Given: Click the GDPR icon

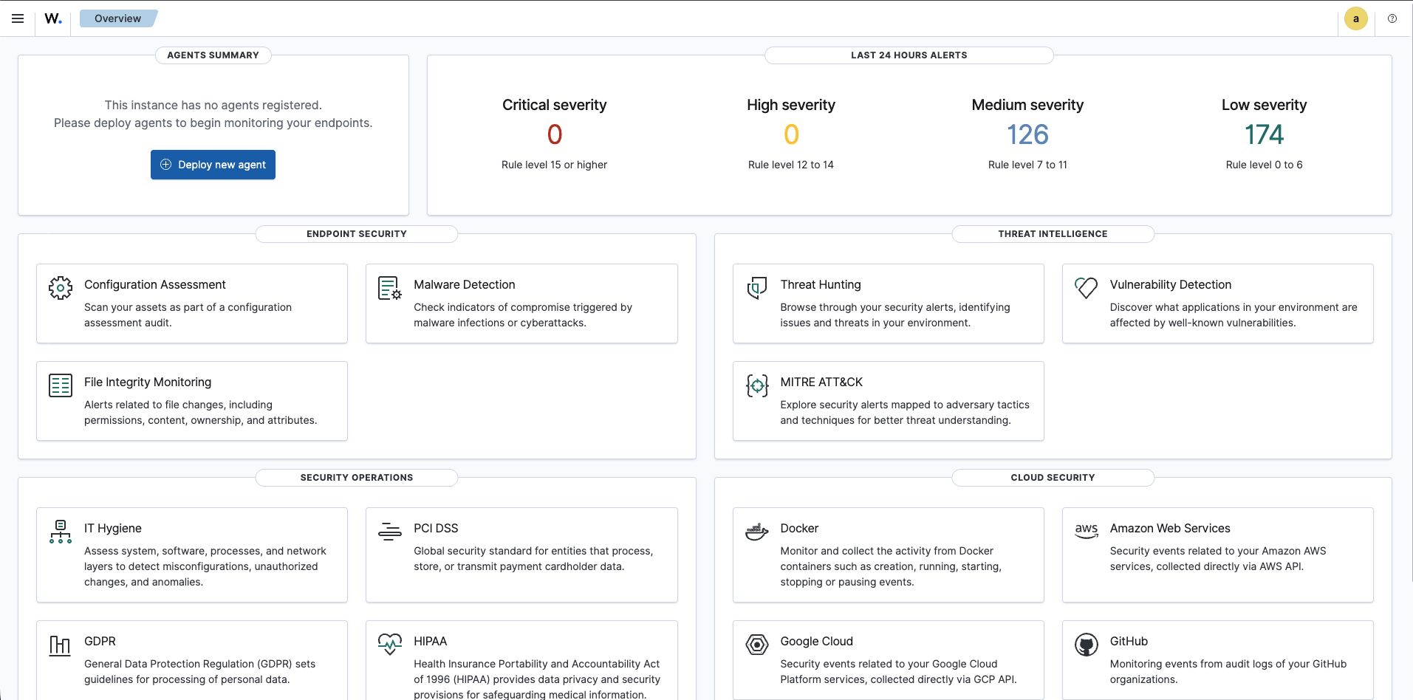Looking at the screenshot, I should (x=61, y=645).
